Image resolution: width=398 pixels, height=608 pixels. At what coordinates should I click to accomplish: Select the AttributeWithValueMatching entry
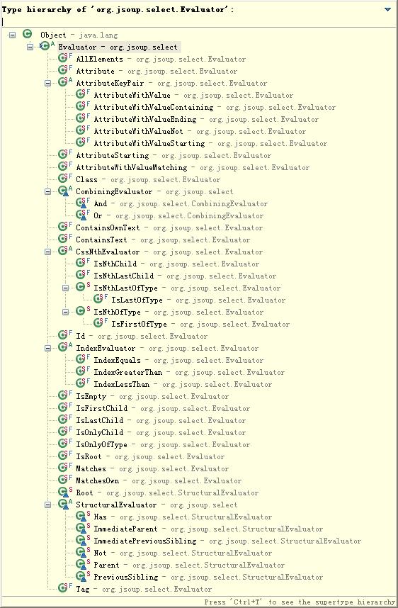(x=193, y=167)
